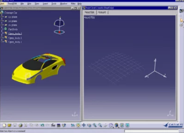The height and width of the screenshot is (133, 184).
Task: Open the Insert menu
Action: tap(45, 4)
